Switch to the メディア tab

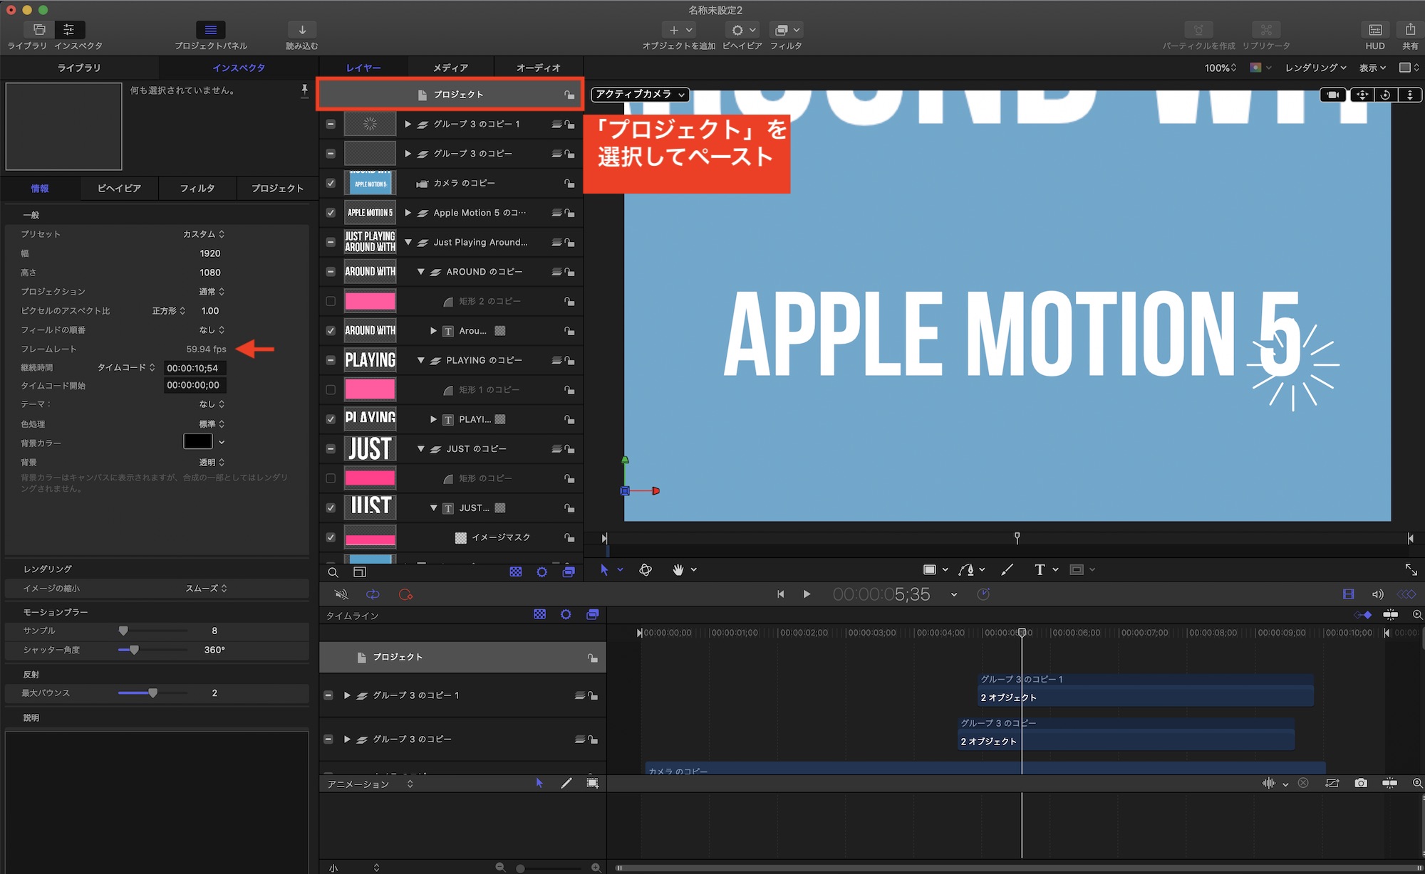pyautogui.click(x=450, y=68)
